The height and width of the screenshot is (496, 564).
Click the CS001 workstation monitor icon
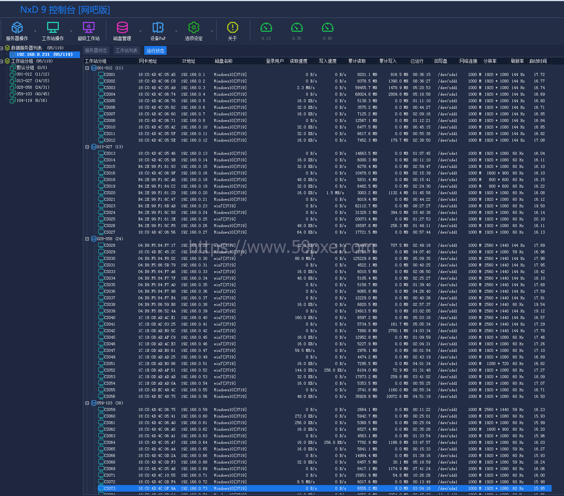pyautogui.click(x=101, y=74)
